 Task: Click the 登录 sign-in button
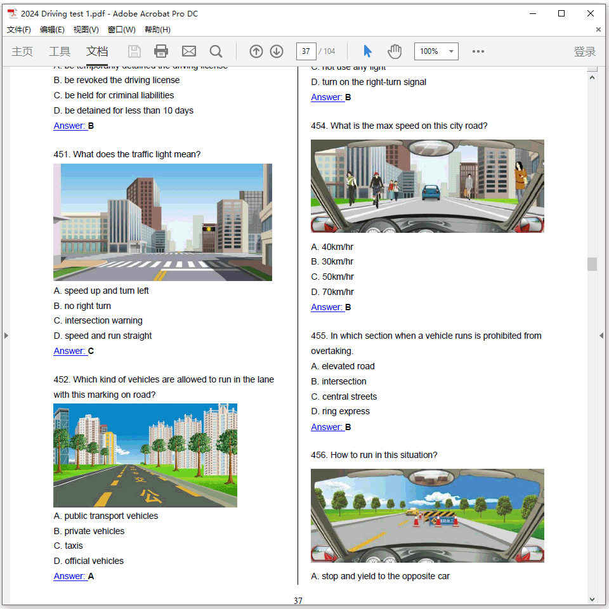584,51
